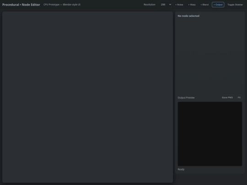Fit the output preview to view

(x=239, y=98)
